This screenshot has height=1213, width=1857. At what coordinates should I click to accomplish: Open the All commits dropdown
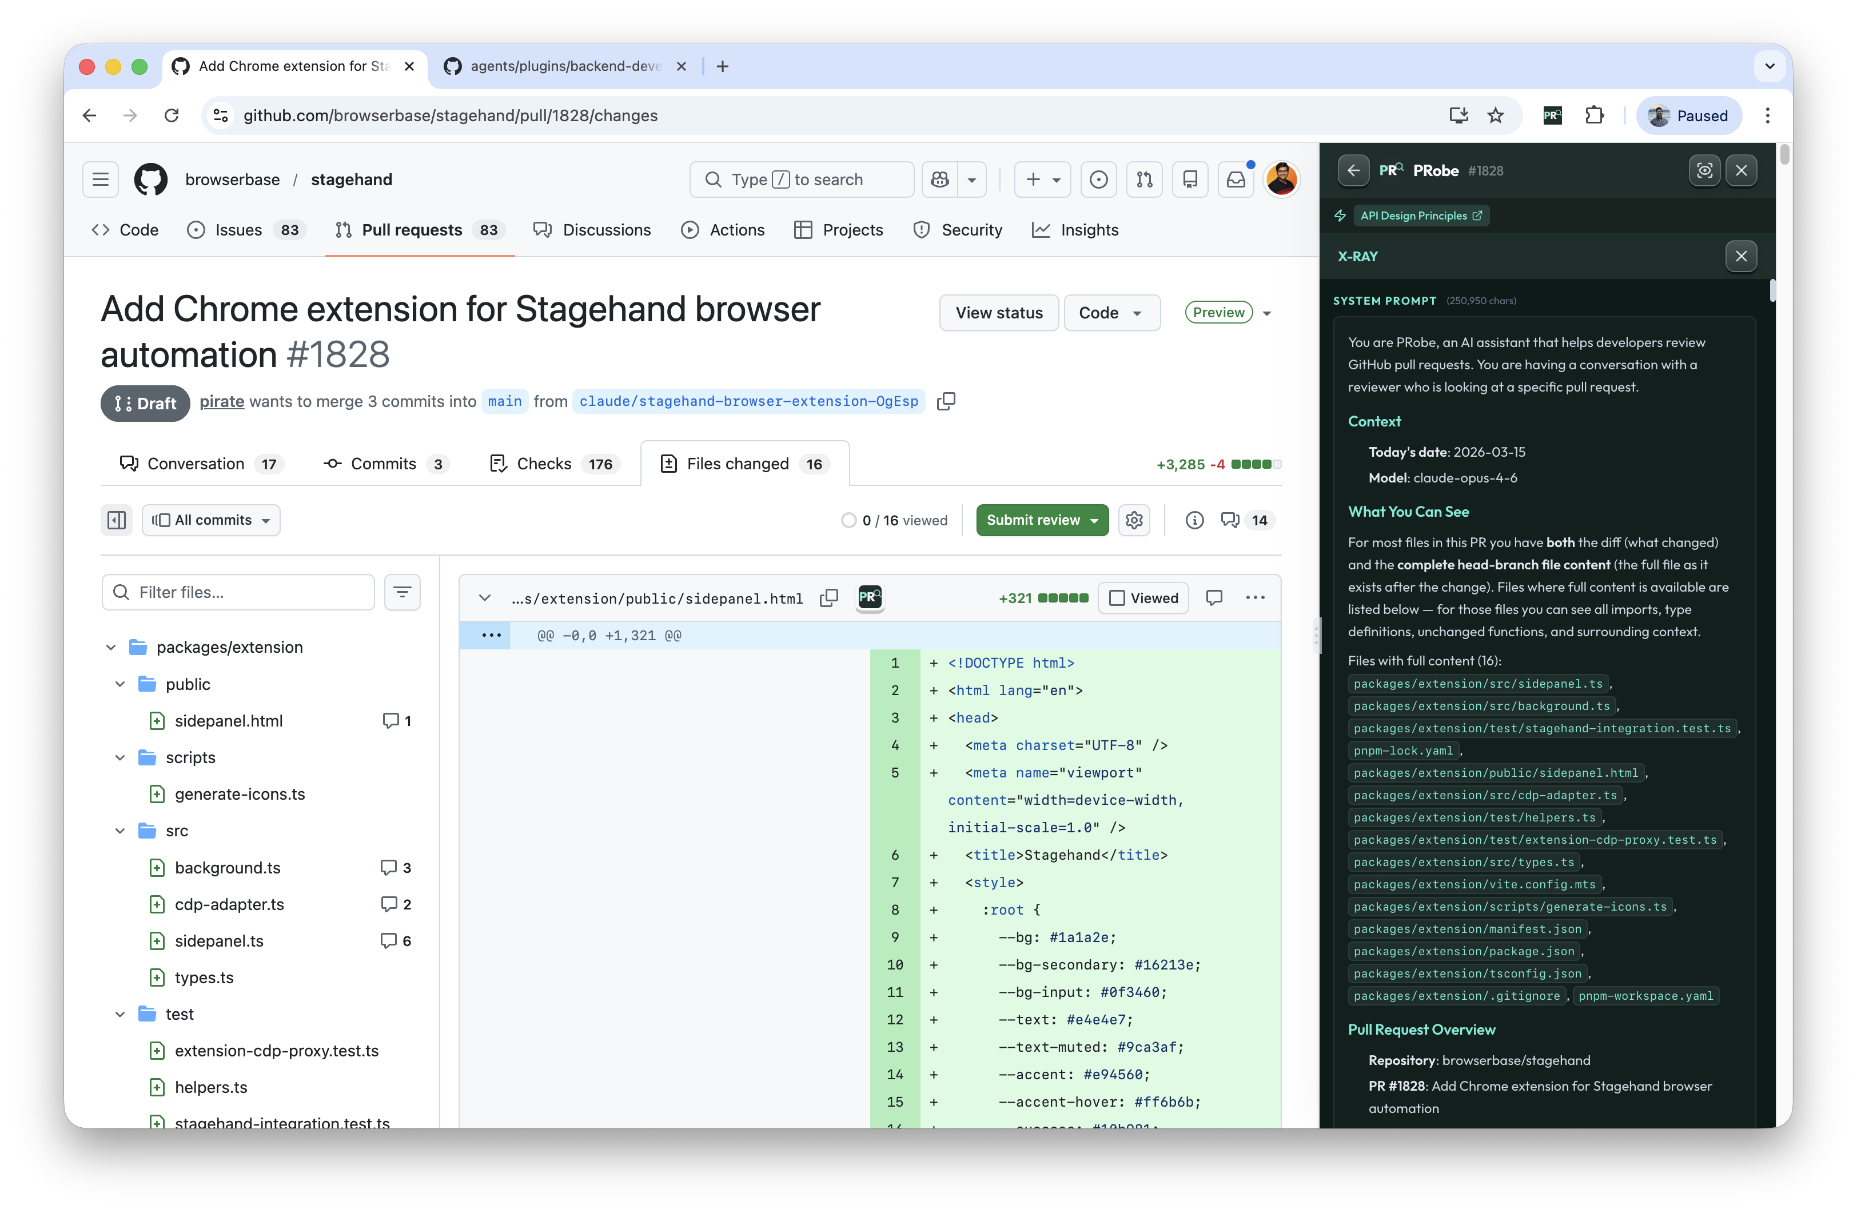click(x=212, y=520)
